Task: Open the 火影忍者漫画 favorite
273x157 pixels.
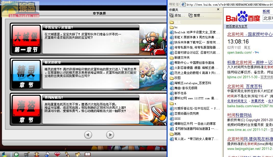Action: [195, 68]
